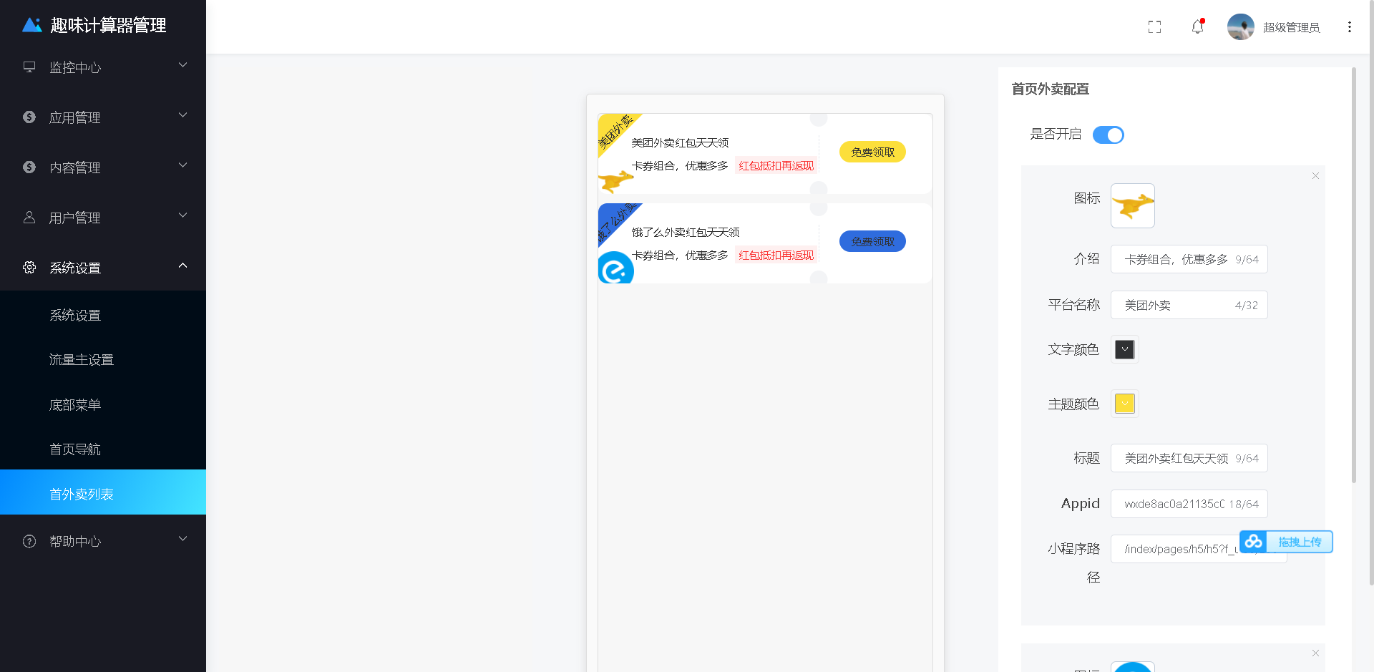
Task: Expand the 监控中心 menu chevron
Action: point(182,65)
